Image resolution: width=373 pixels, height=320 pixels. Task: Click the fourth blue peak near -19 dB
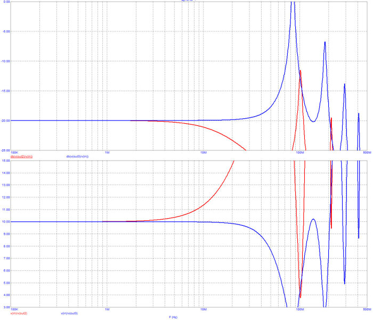(x=359, y=113)
